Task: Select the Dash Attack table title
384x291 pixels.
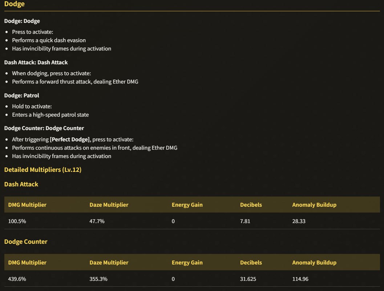Action: [21, 184]
